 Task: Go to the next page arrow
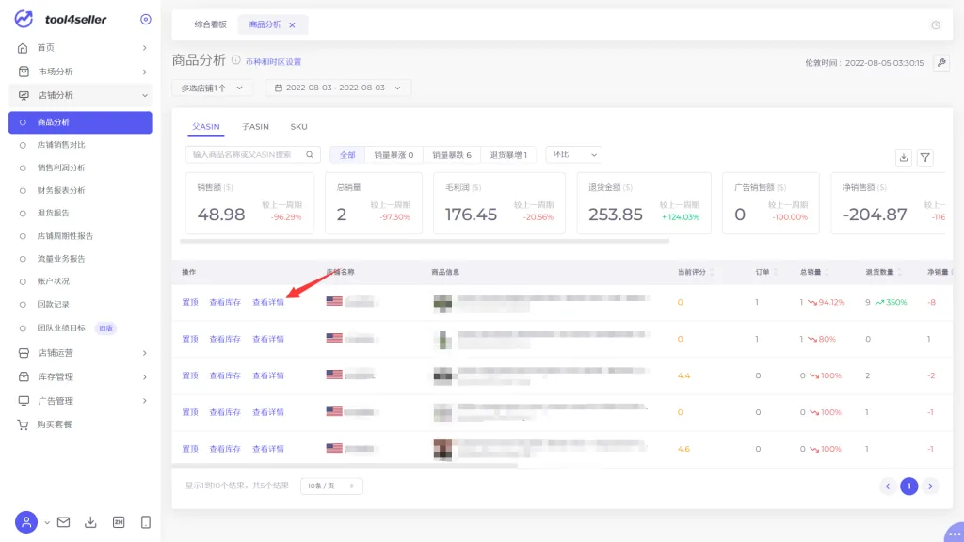930,486
